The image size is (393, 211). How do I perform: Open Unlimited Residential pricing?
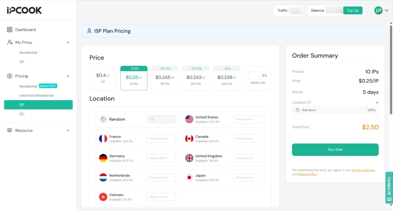tap(36, 95)
